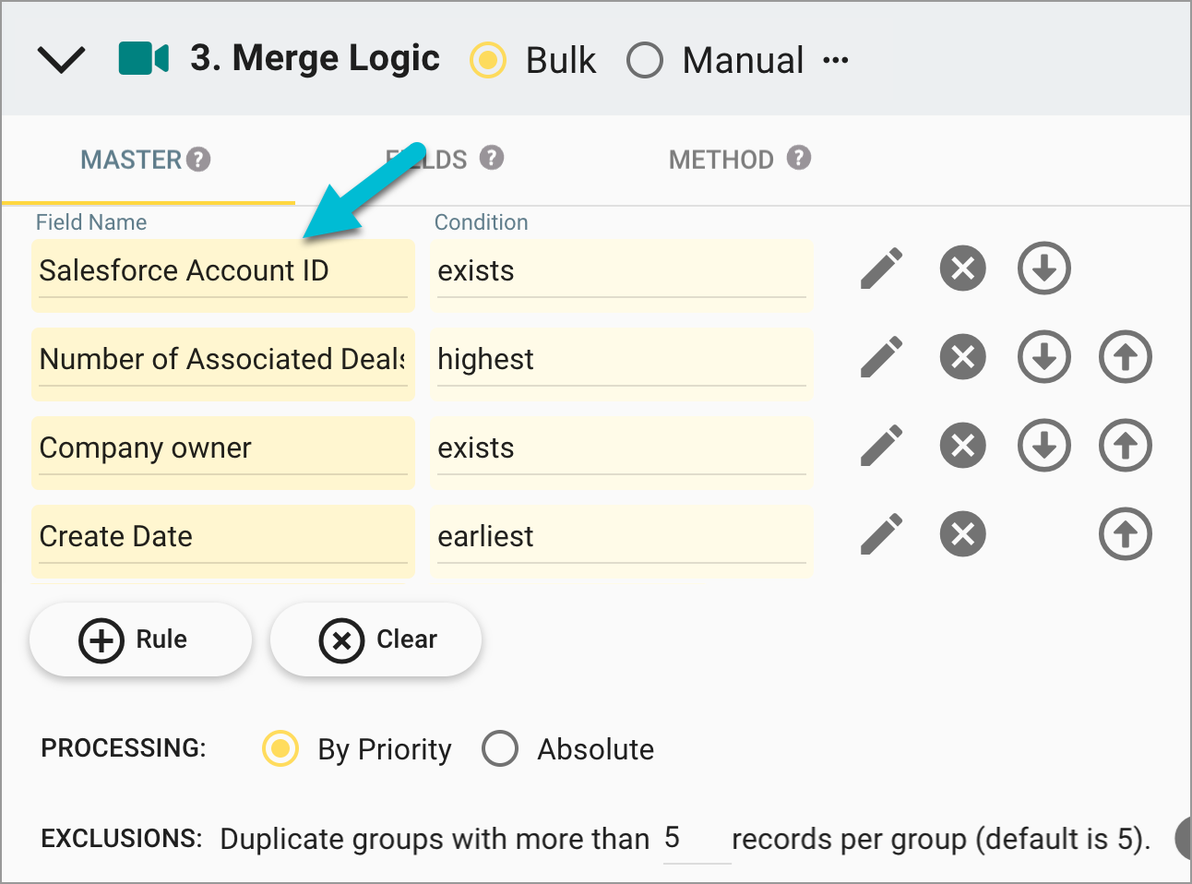Viewport: 1192px width, 884px height.
Task: Add a new rule with the Rule button
Action: [140, 639]
